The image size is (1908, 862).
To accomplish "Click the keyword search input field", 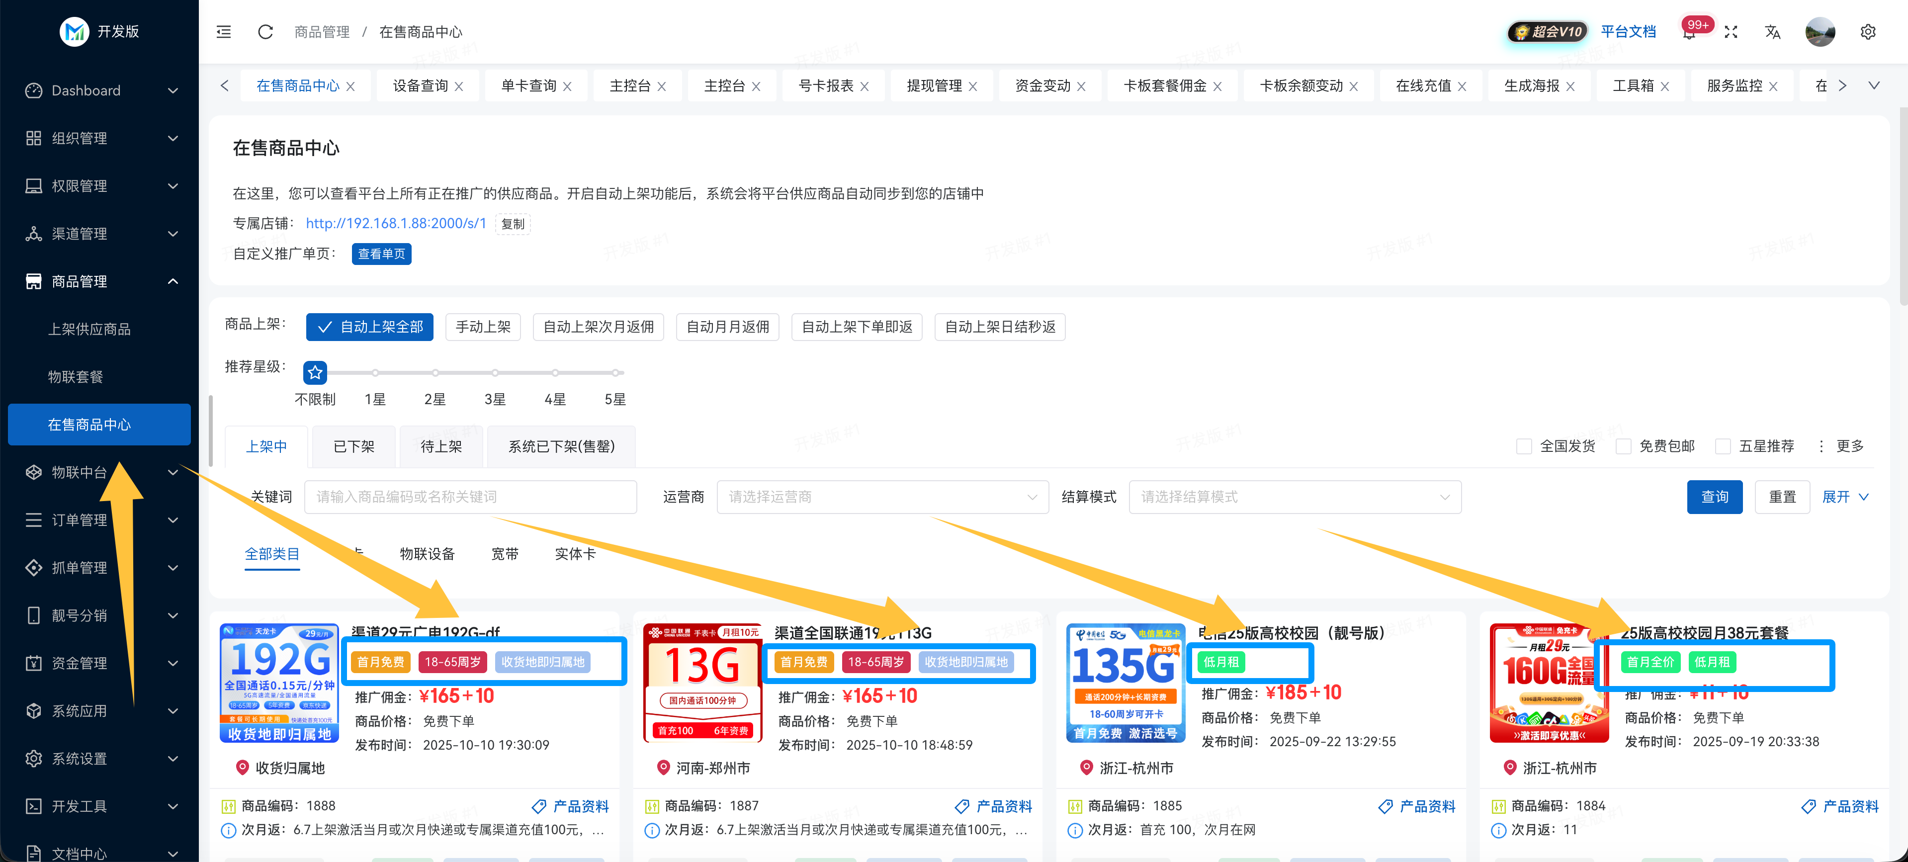I will coord(470,497).
